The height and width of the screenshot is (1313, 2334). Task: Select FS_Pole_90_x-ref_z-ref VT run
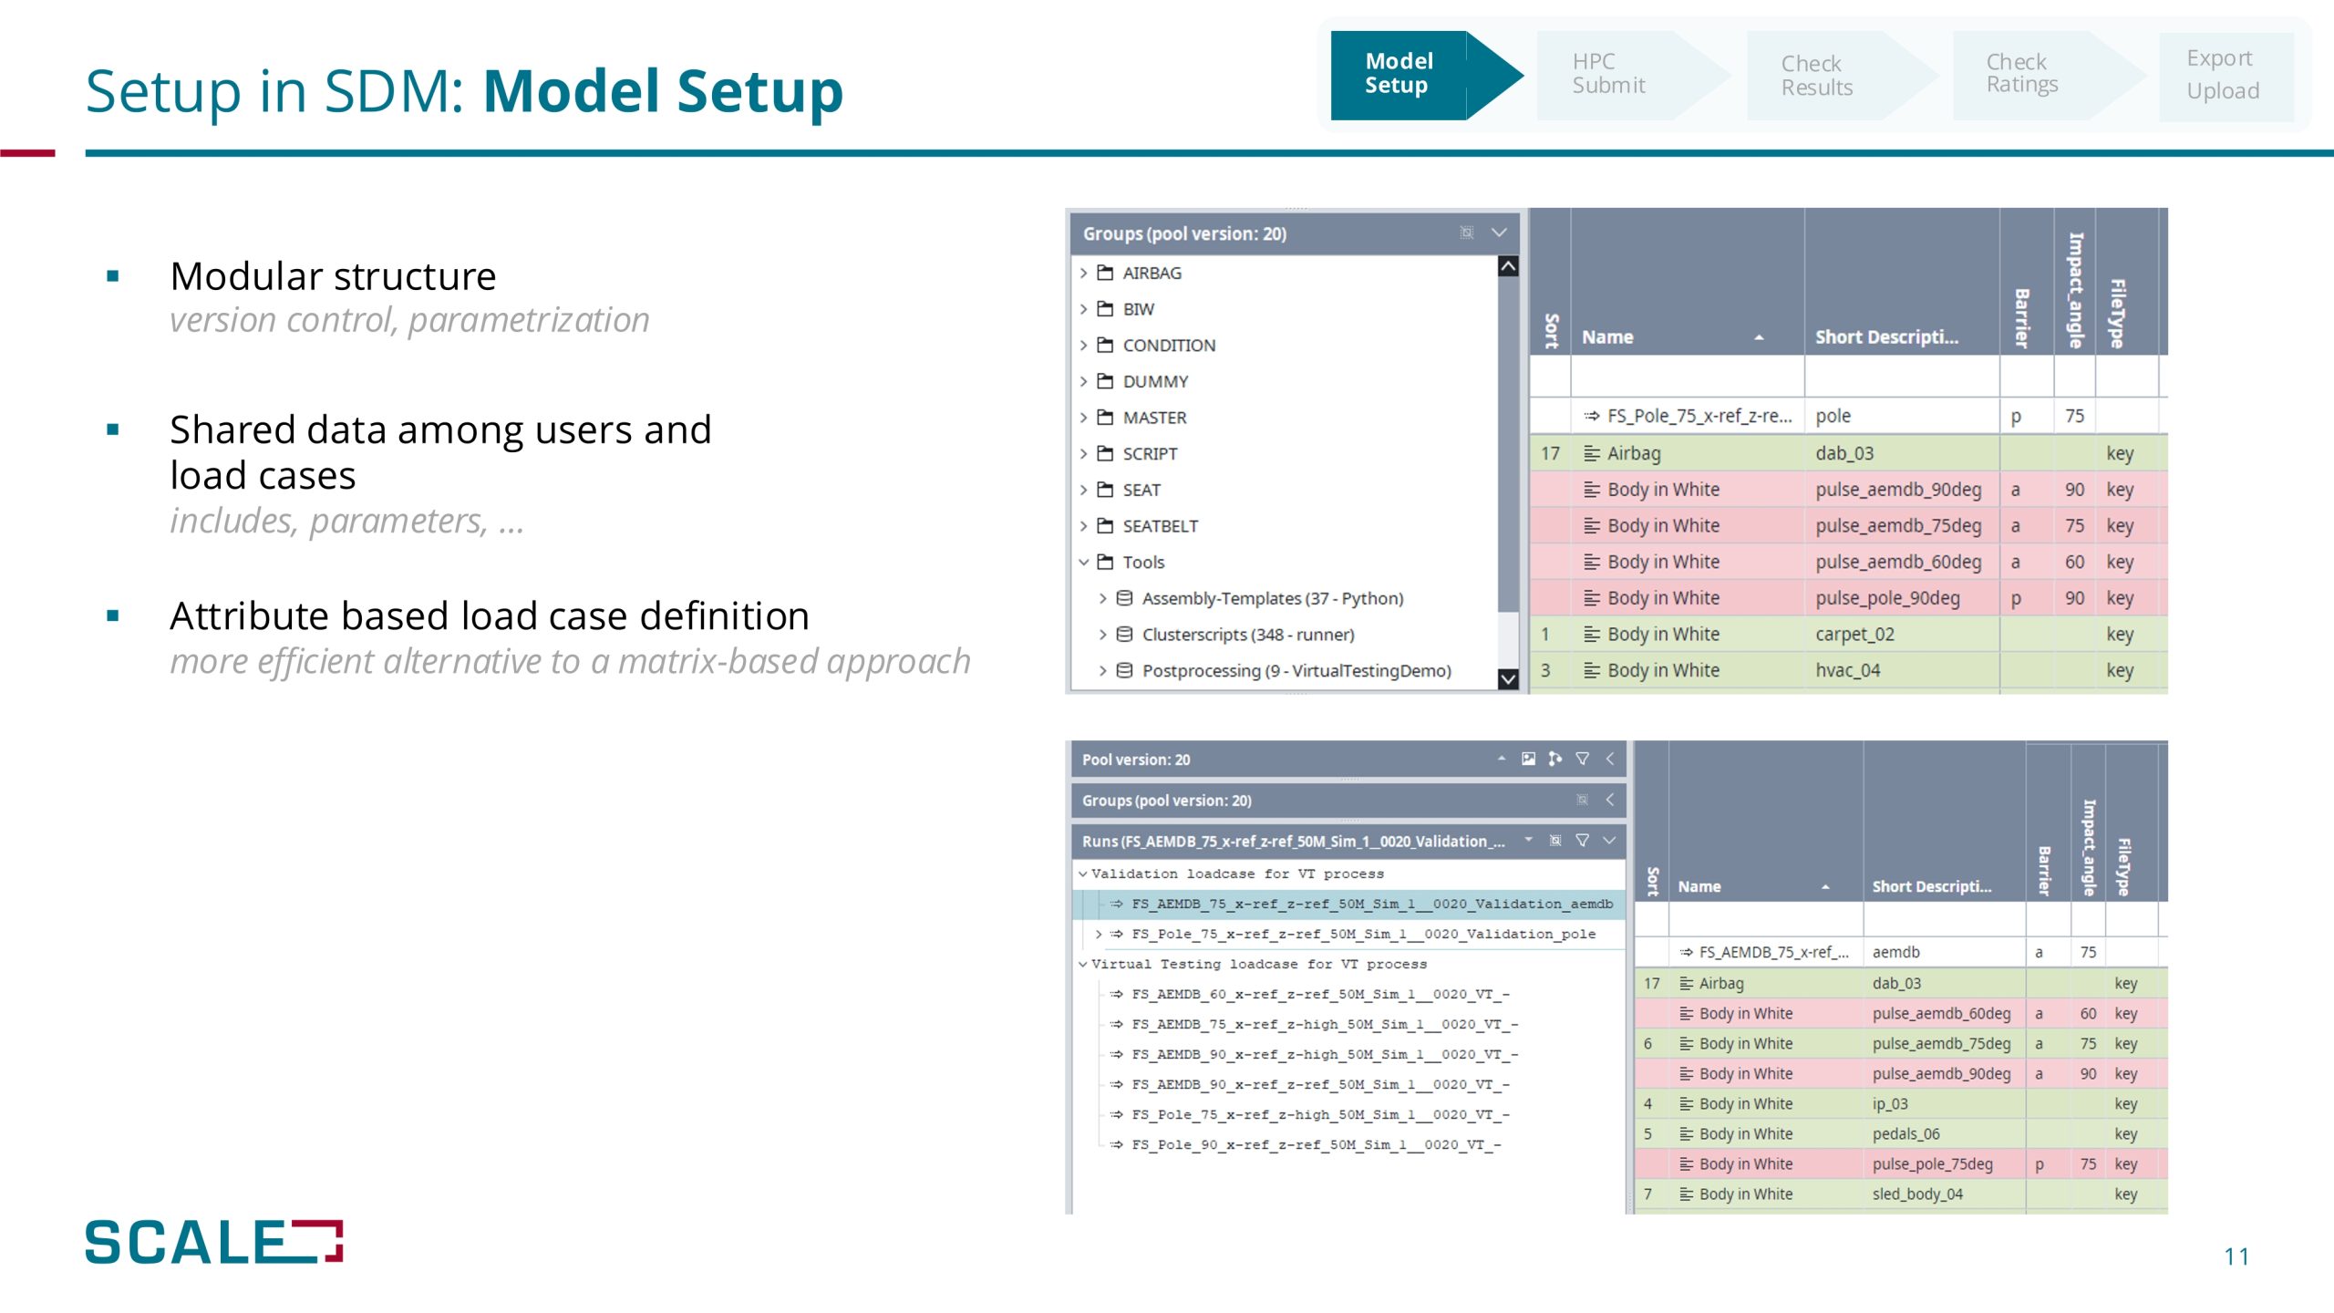pyautogui.click(x=1316, y=1144)
